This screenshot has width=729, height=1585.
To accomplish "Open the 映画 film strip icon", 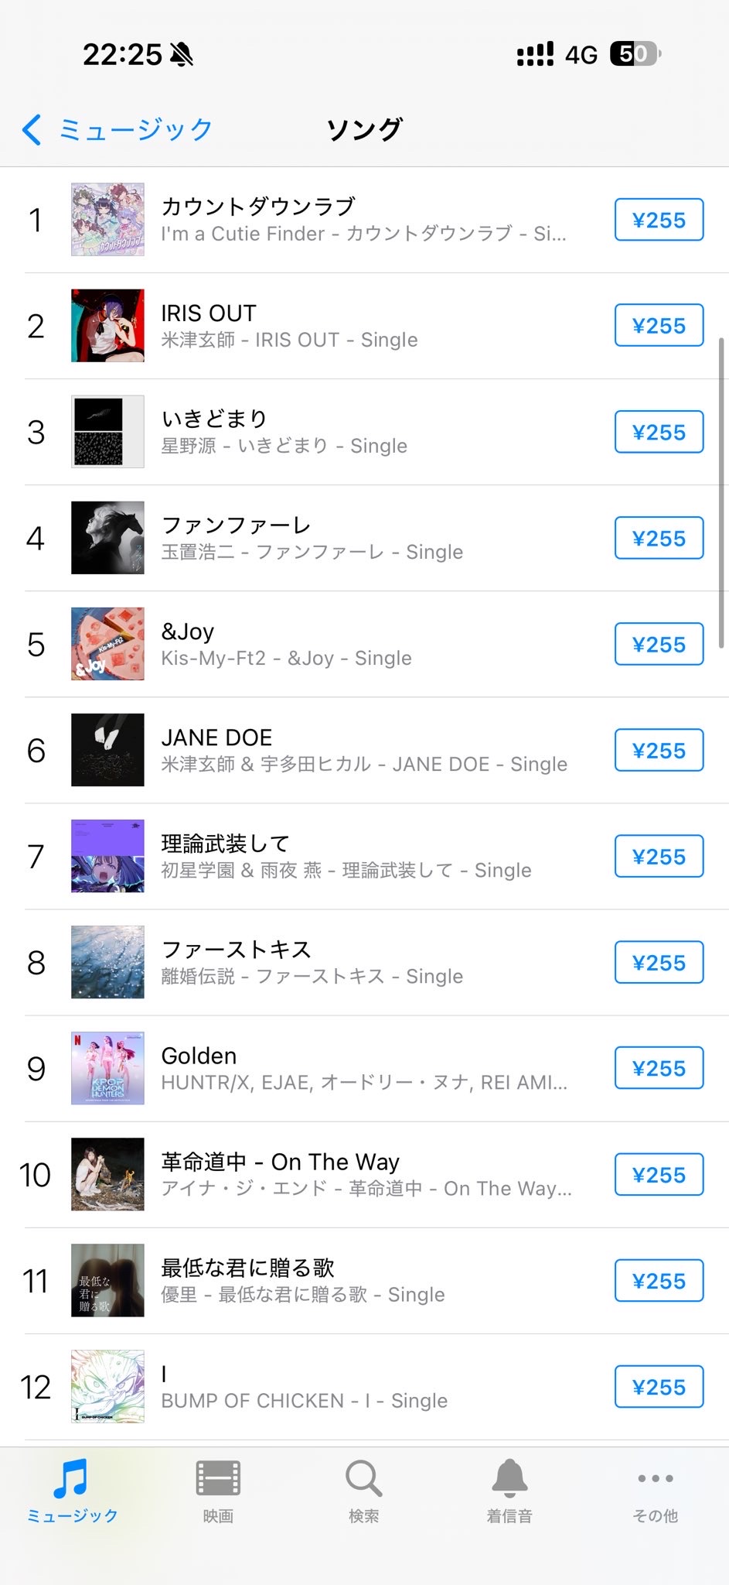I will [x=218, y=1479].
